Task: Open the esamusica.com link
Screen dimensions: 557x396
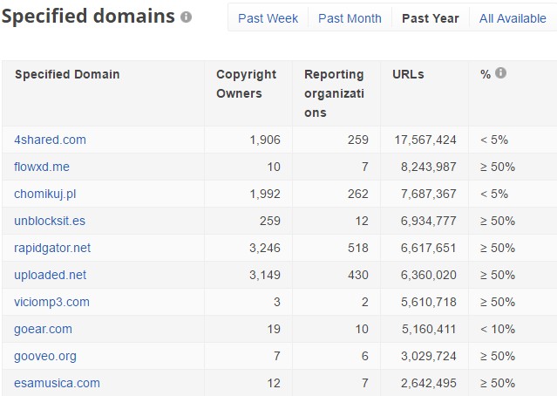Action: pyautogui.click(x=57, y=383)
